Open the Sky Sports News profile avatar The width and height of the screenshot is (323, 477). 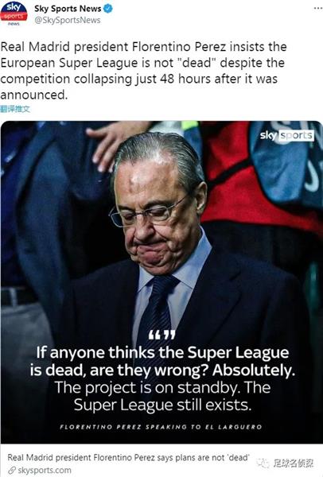click(x=14, y=13)
